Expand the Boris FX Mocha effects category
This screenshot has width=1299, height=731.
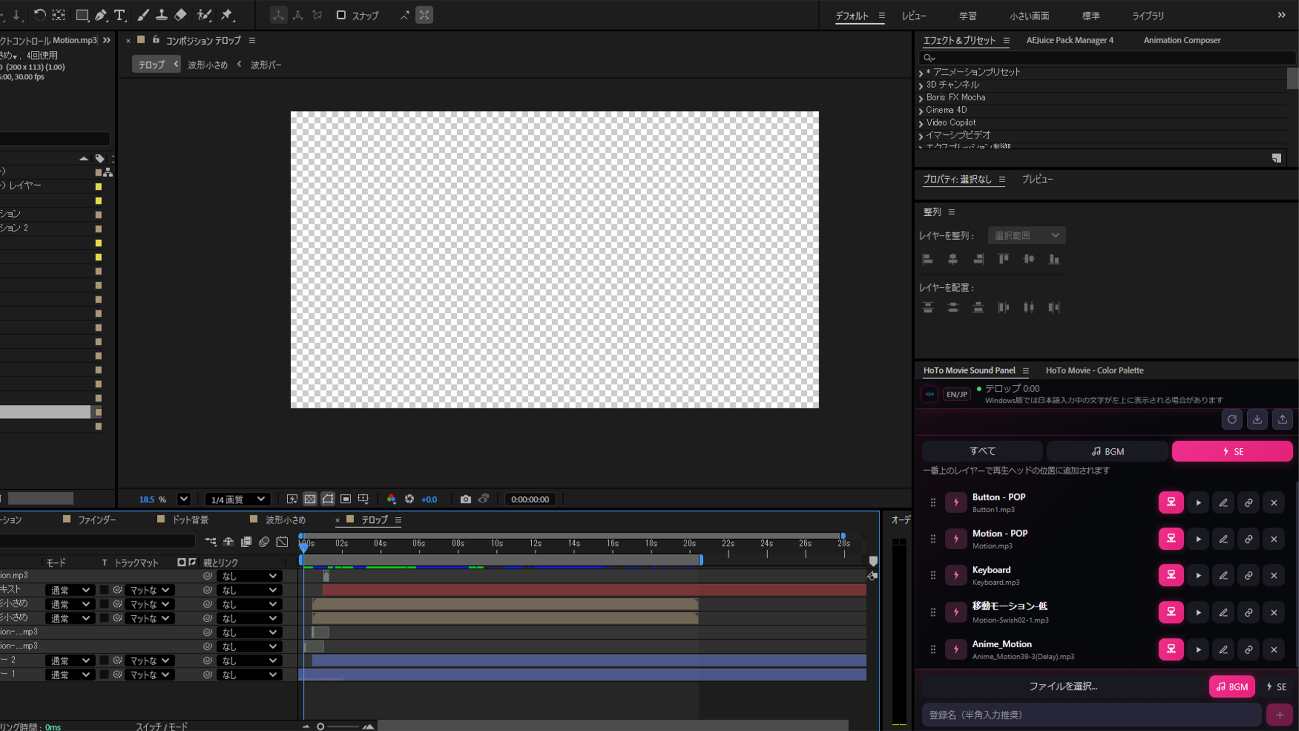(920, 98)
